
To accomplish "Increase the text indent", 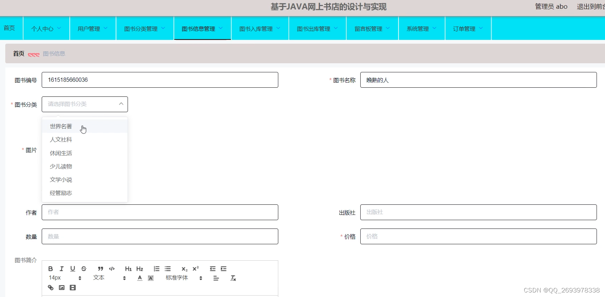I will pyautogui.click(x=224, y=269).
